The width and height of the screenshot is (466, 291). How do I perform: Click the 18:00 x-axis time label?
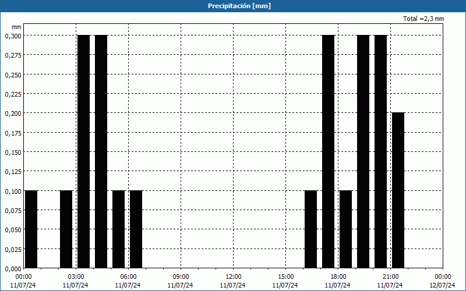pyautogui.click(x=338, y=277)
